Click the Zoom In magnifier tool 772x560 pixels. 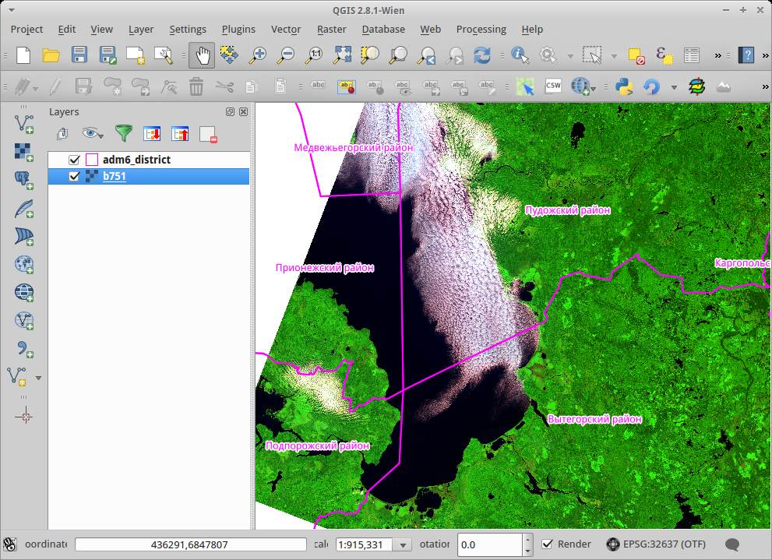257,55
